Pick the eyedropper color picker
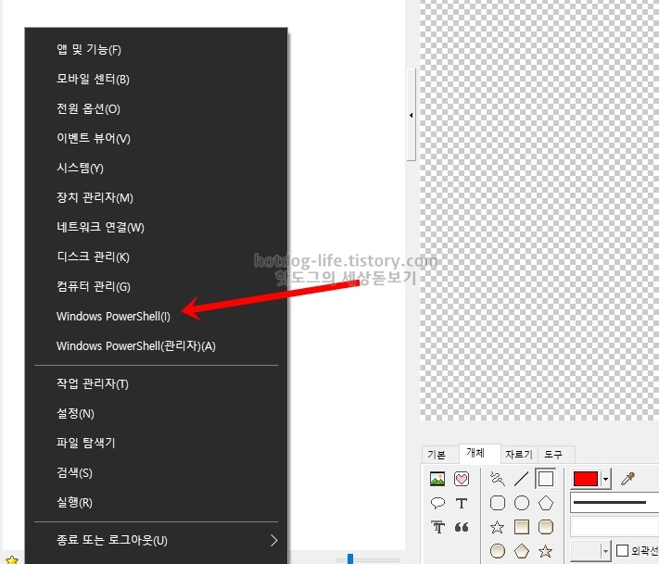 [x=627, y=478]
